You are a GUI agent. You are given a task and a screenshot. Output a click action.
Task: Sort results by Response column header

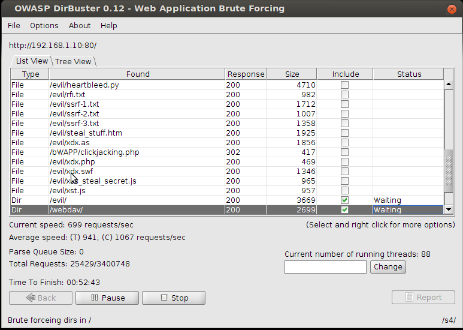(246, 74)
